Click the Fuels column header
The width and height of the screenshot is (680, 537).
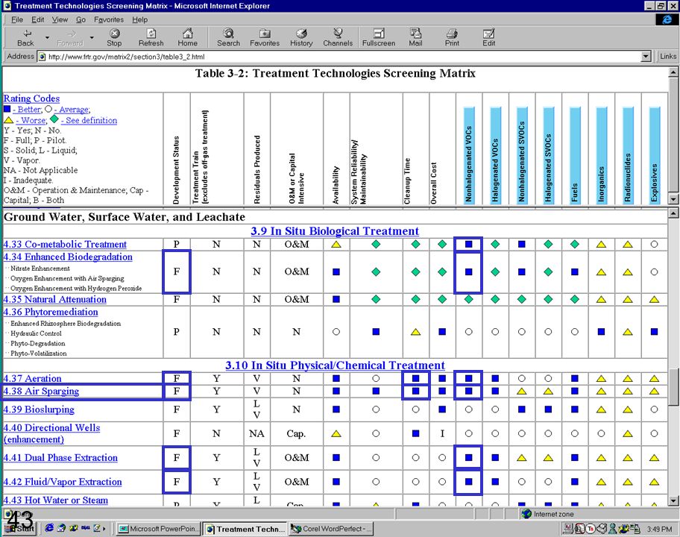575,156
